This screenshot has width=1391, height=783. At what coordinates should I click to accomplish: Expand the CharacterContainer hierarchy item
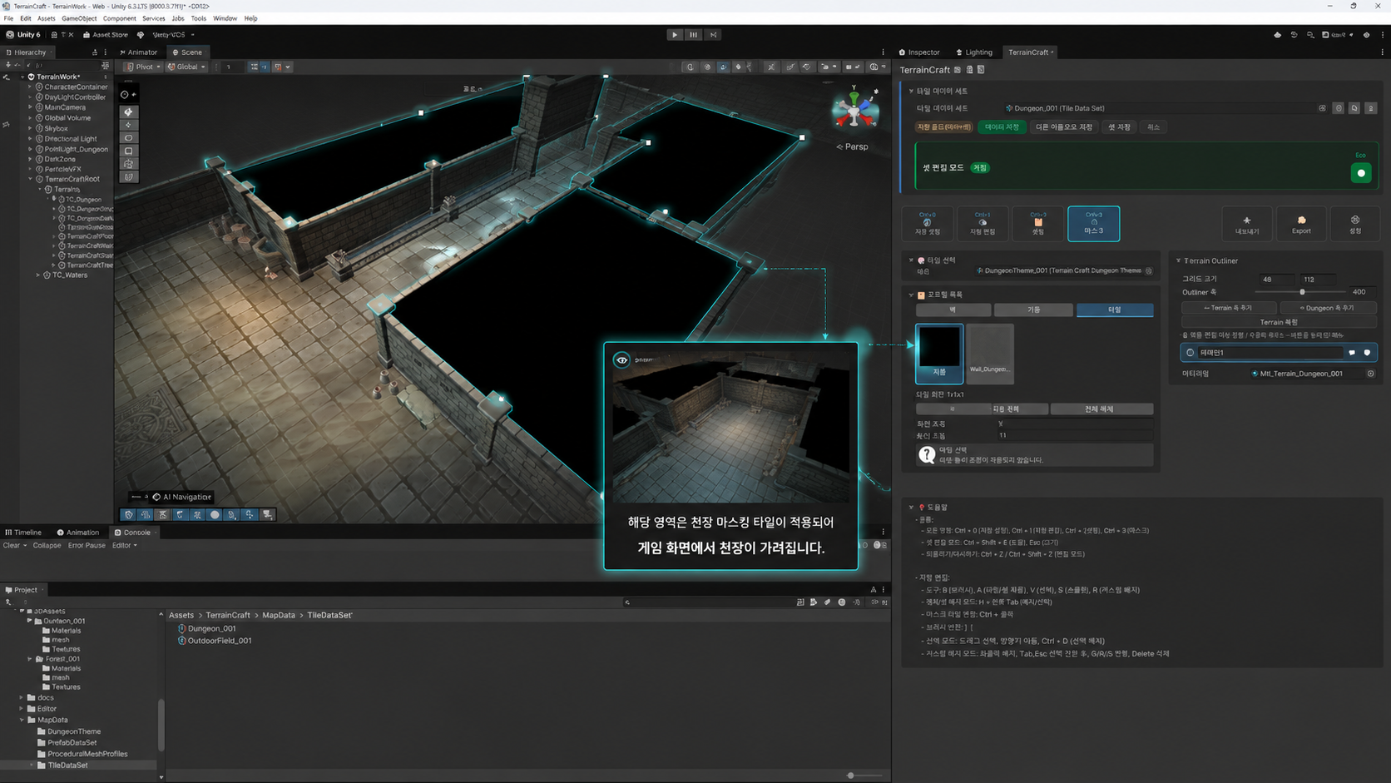30,87
